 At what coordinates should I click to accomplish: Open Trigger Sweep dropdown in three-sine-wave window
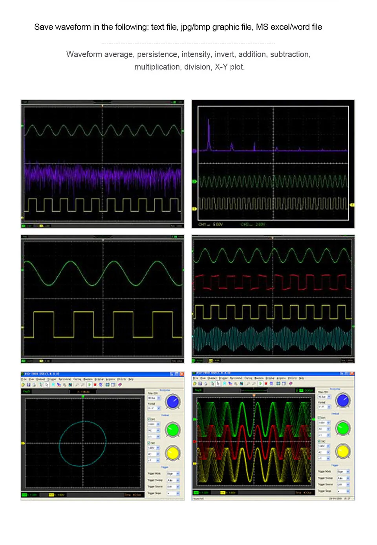click(x=343, y=478)
